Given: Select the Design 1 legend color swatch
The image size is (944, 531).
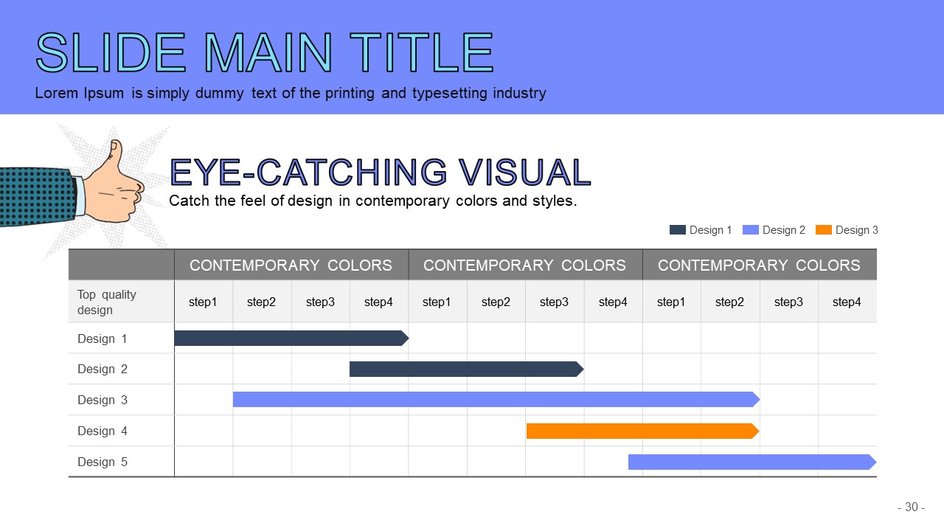Looking at the screenshot, I should click(677, 230).
